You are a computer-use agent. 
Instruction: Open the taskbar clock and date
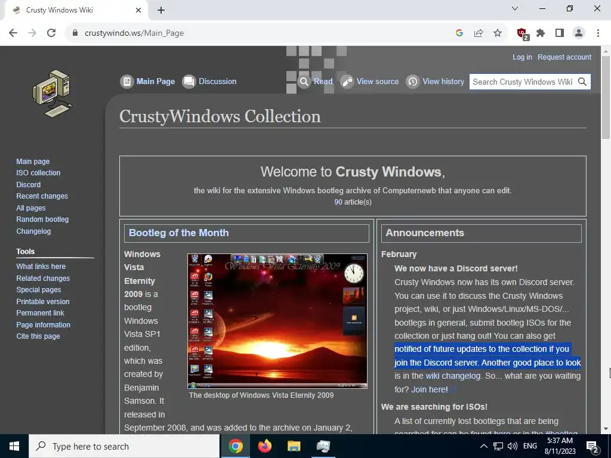[560, 446]
